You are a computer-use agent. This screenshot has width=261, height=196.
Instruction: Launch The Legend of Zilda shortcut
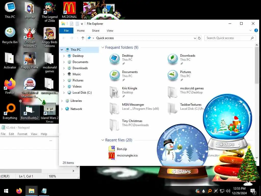50,12
